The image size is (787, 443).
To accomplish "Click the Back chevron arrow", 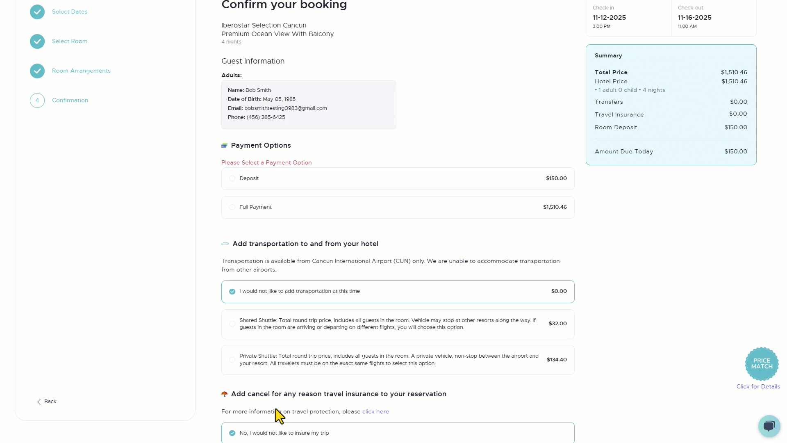I will pos(39,402).
